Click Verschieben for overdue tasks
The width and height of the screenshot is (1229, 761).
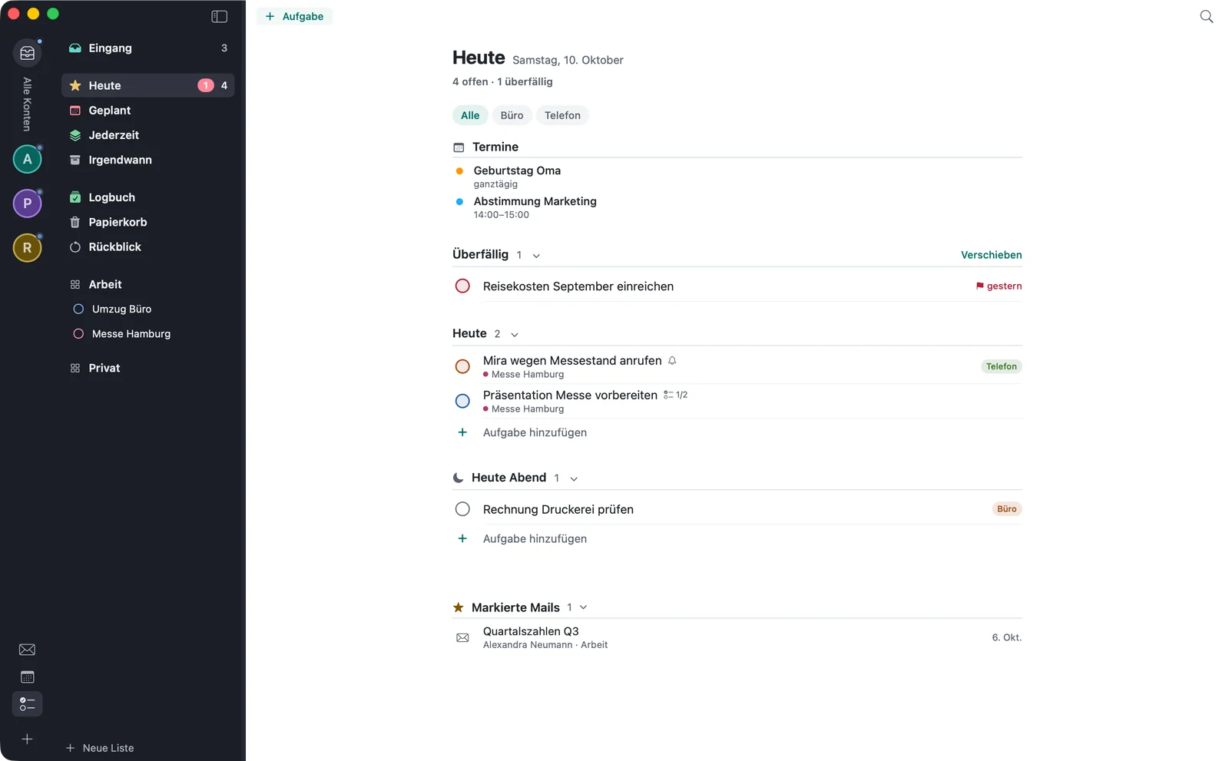[991, 255]
